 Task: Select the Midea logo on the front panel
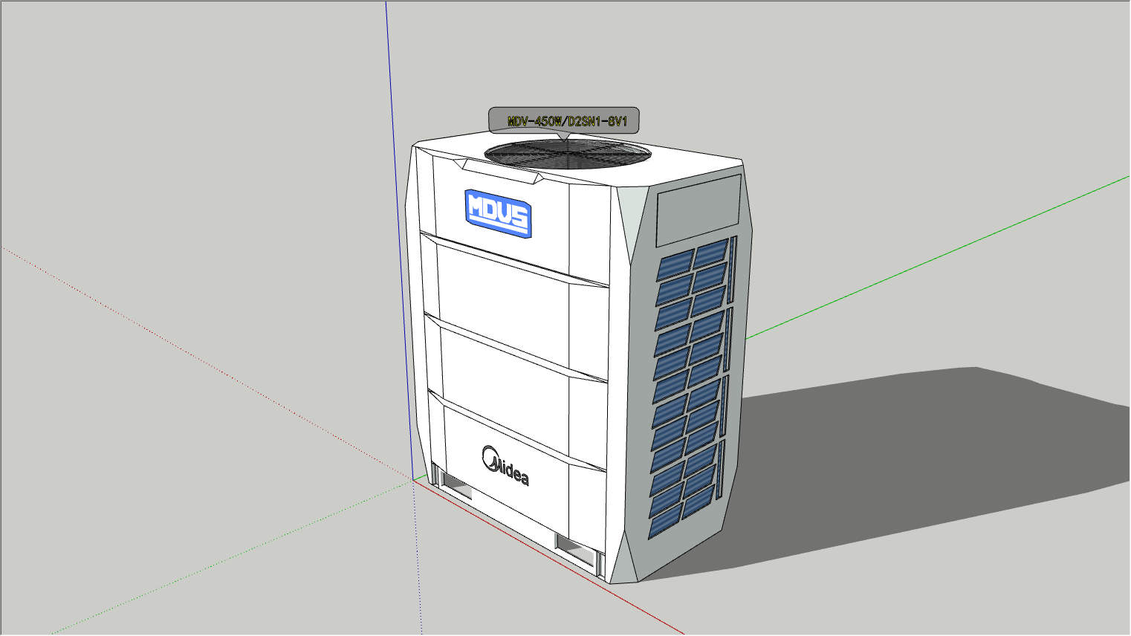tap(505, 466)
